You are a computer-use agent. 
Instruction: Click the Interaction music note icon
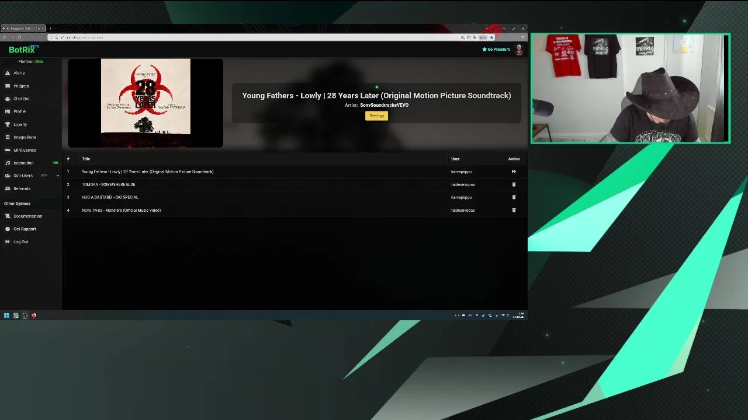pyautogui.click(x=7, y=163)
